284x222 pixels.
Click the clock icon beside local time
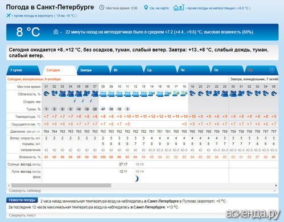pos(102,7)
